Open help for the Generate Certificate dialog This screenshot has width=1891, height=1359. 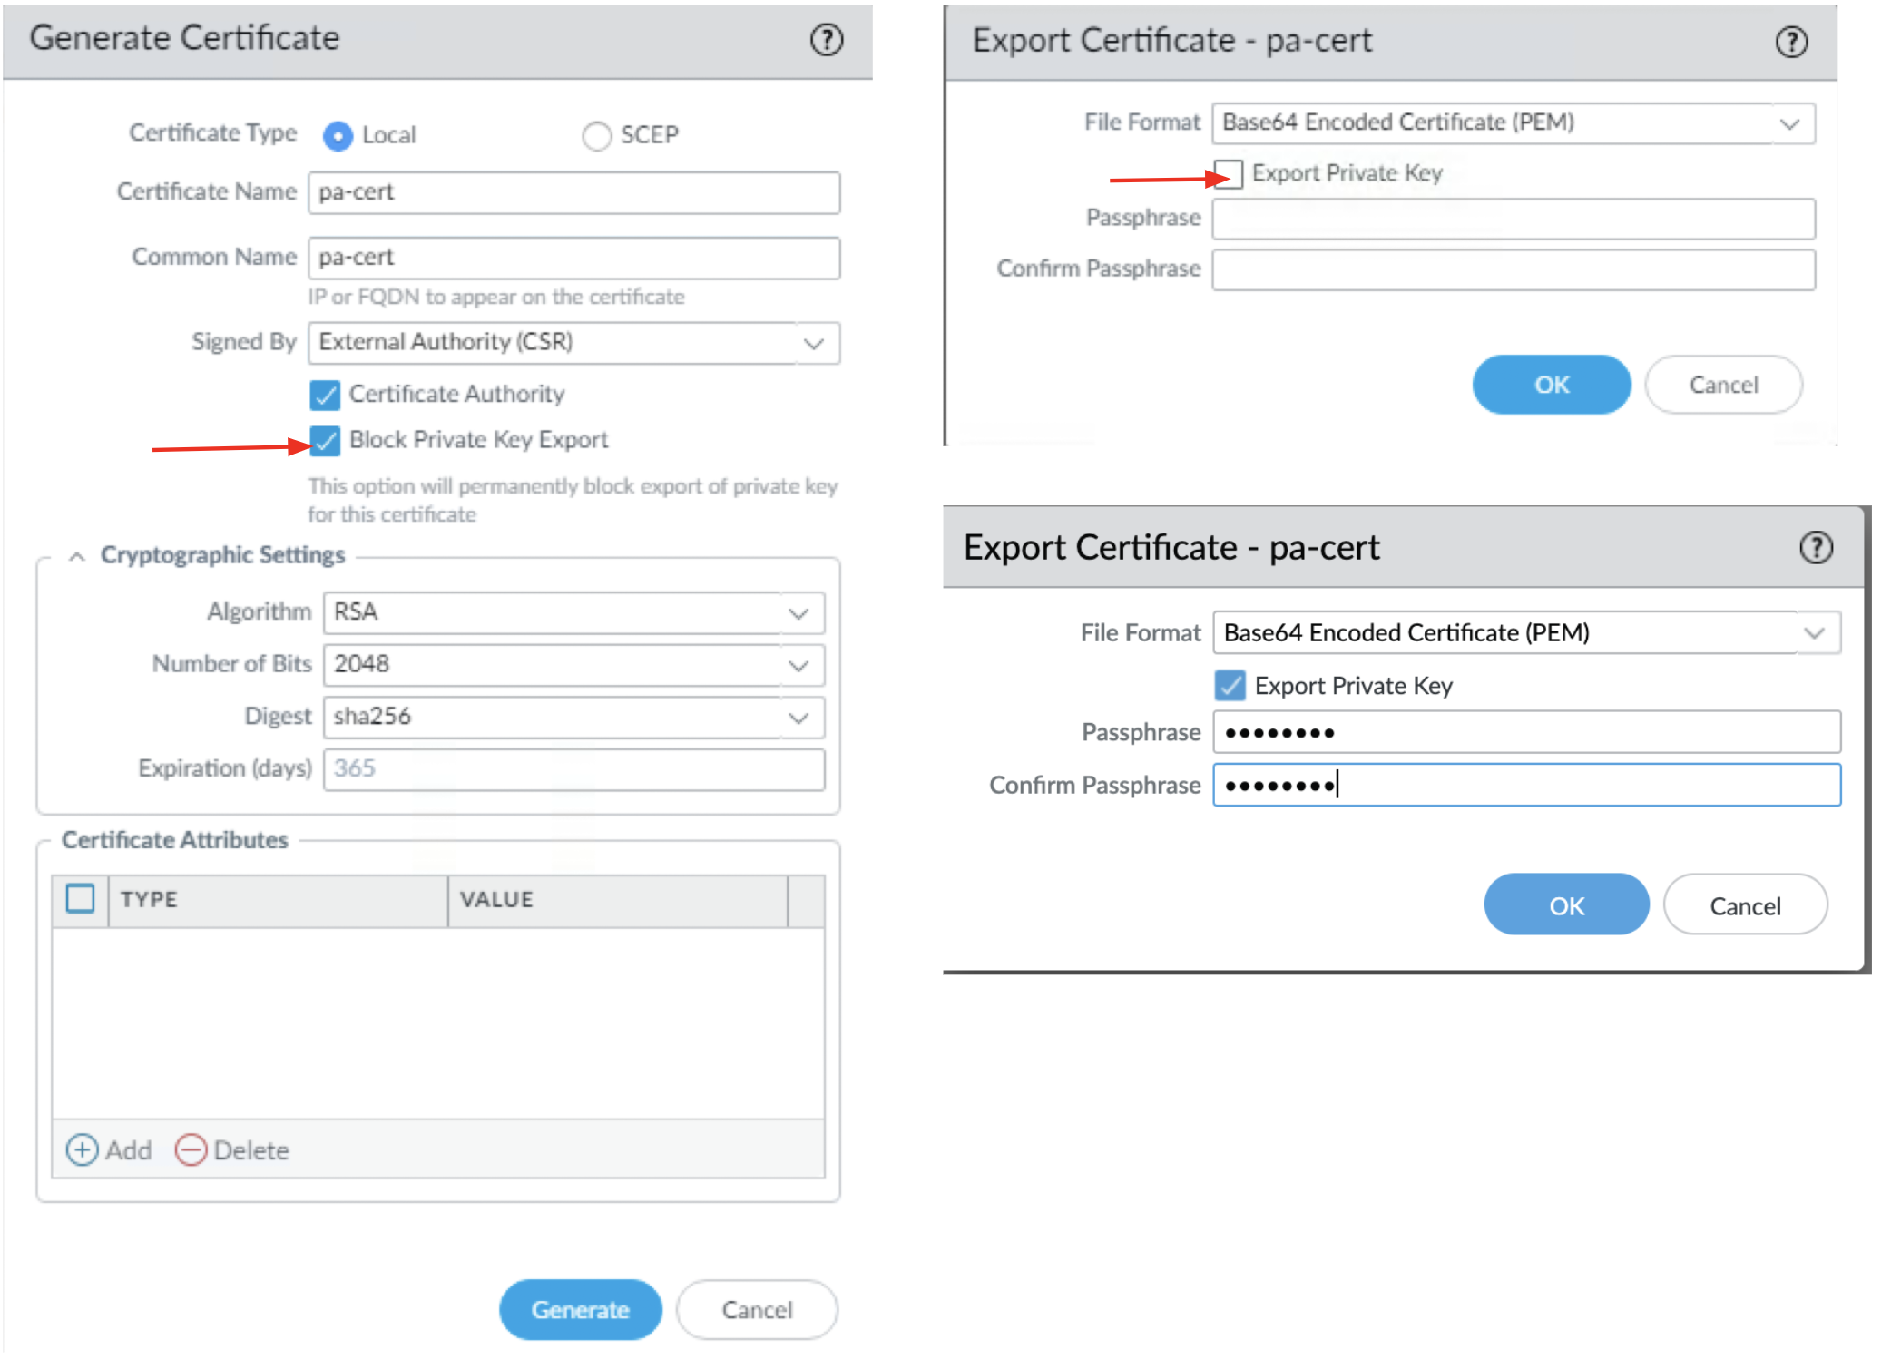point(825,39)
